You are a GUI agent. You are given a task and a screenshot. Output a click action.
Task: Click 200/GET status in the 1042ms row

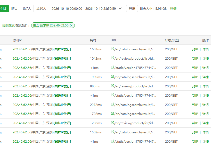[171, 59]
